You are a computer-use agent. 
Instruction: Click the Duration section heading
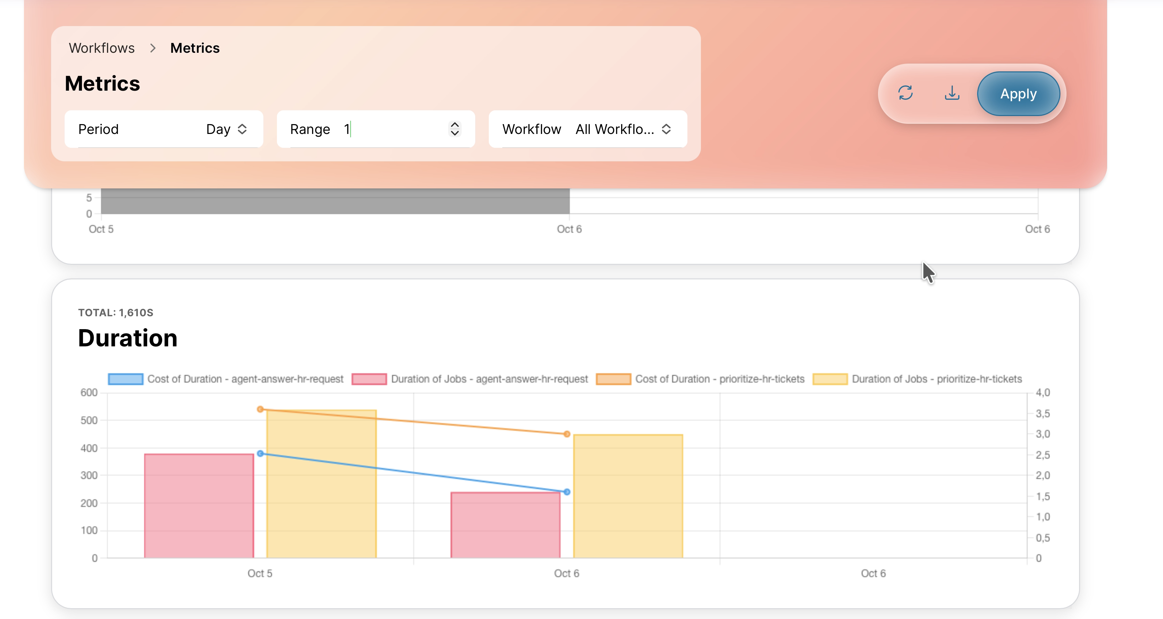(128, 338)
